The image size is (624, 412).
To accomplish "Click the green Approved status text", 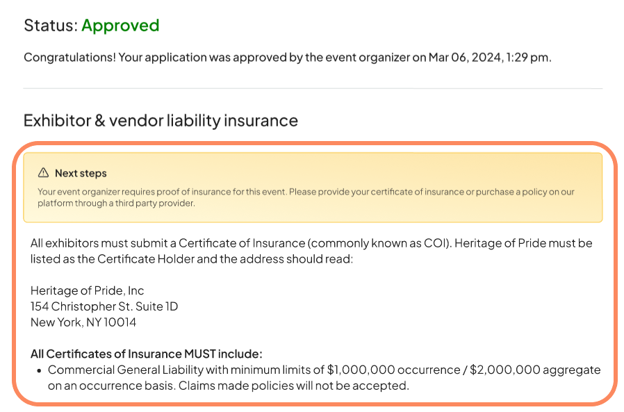I will tap(120, 26).
